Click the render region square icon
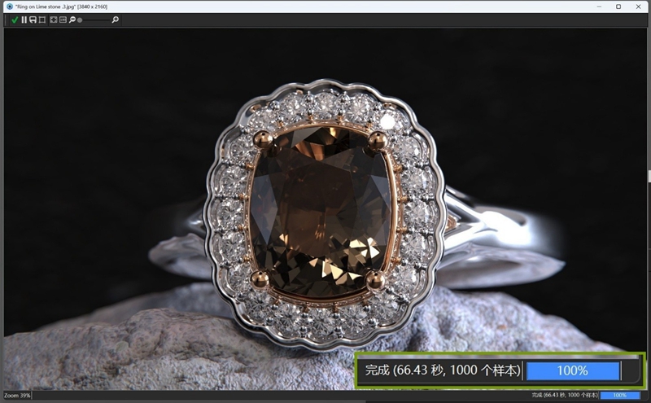 (42, 20)
